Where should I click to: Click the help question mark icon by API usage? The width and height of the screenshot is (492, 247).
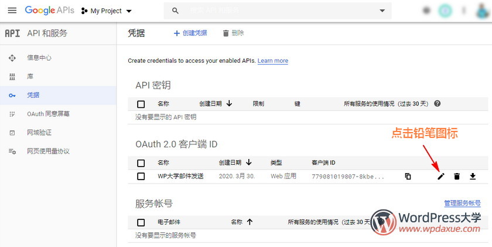437,104
